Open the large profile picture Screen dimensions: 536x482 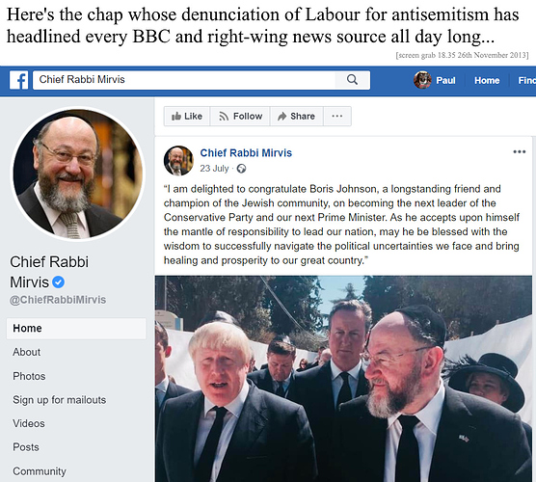point(78,174)
